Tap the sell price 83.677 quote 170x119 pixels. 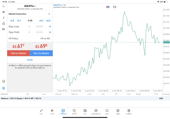pyautogui.click(x=18, y=46)
